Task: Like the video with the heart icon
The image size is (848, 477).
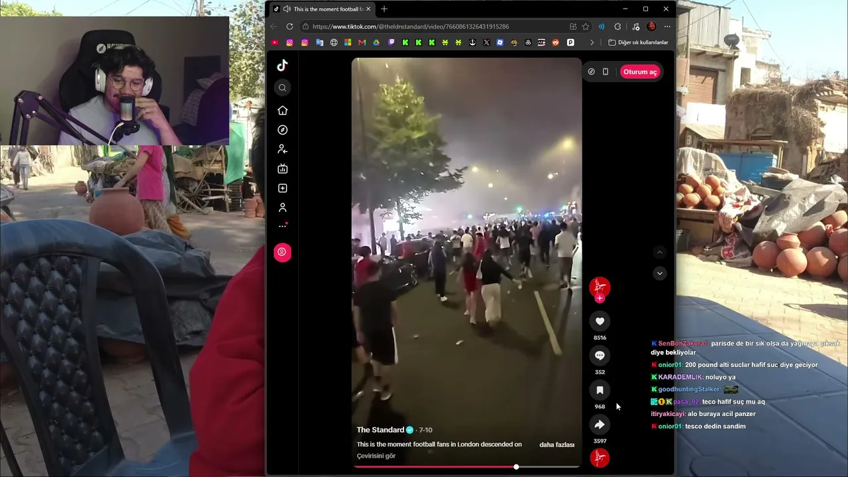Action: tap(600, 321)
